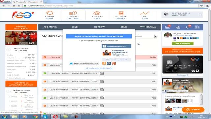Screen dimensions: 211x119
Task: Click document icon of loan #83042956
Action: (102, 81)
